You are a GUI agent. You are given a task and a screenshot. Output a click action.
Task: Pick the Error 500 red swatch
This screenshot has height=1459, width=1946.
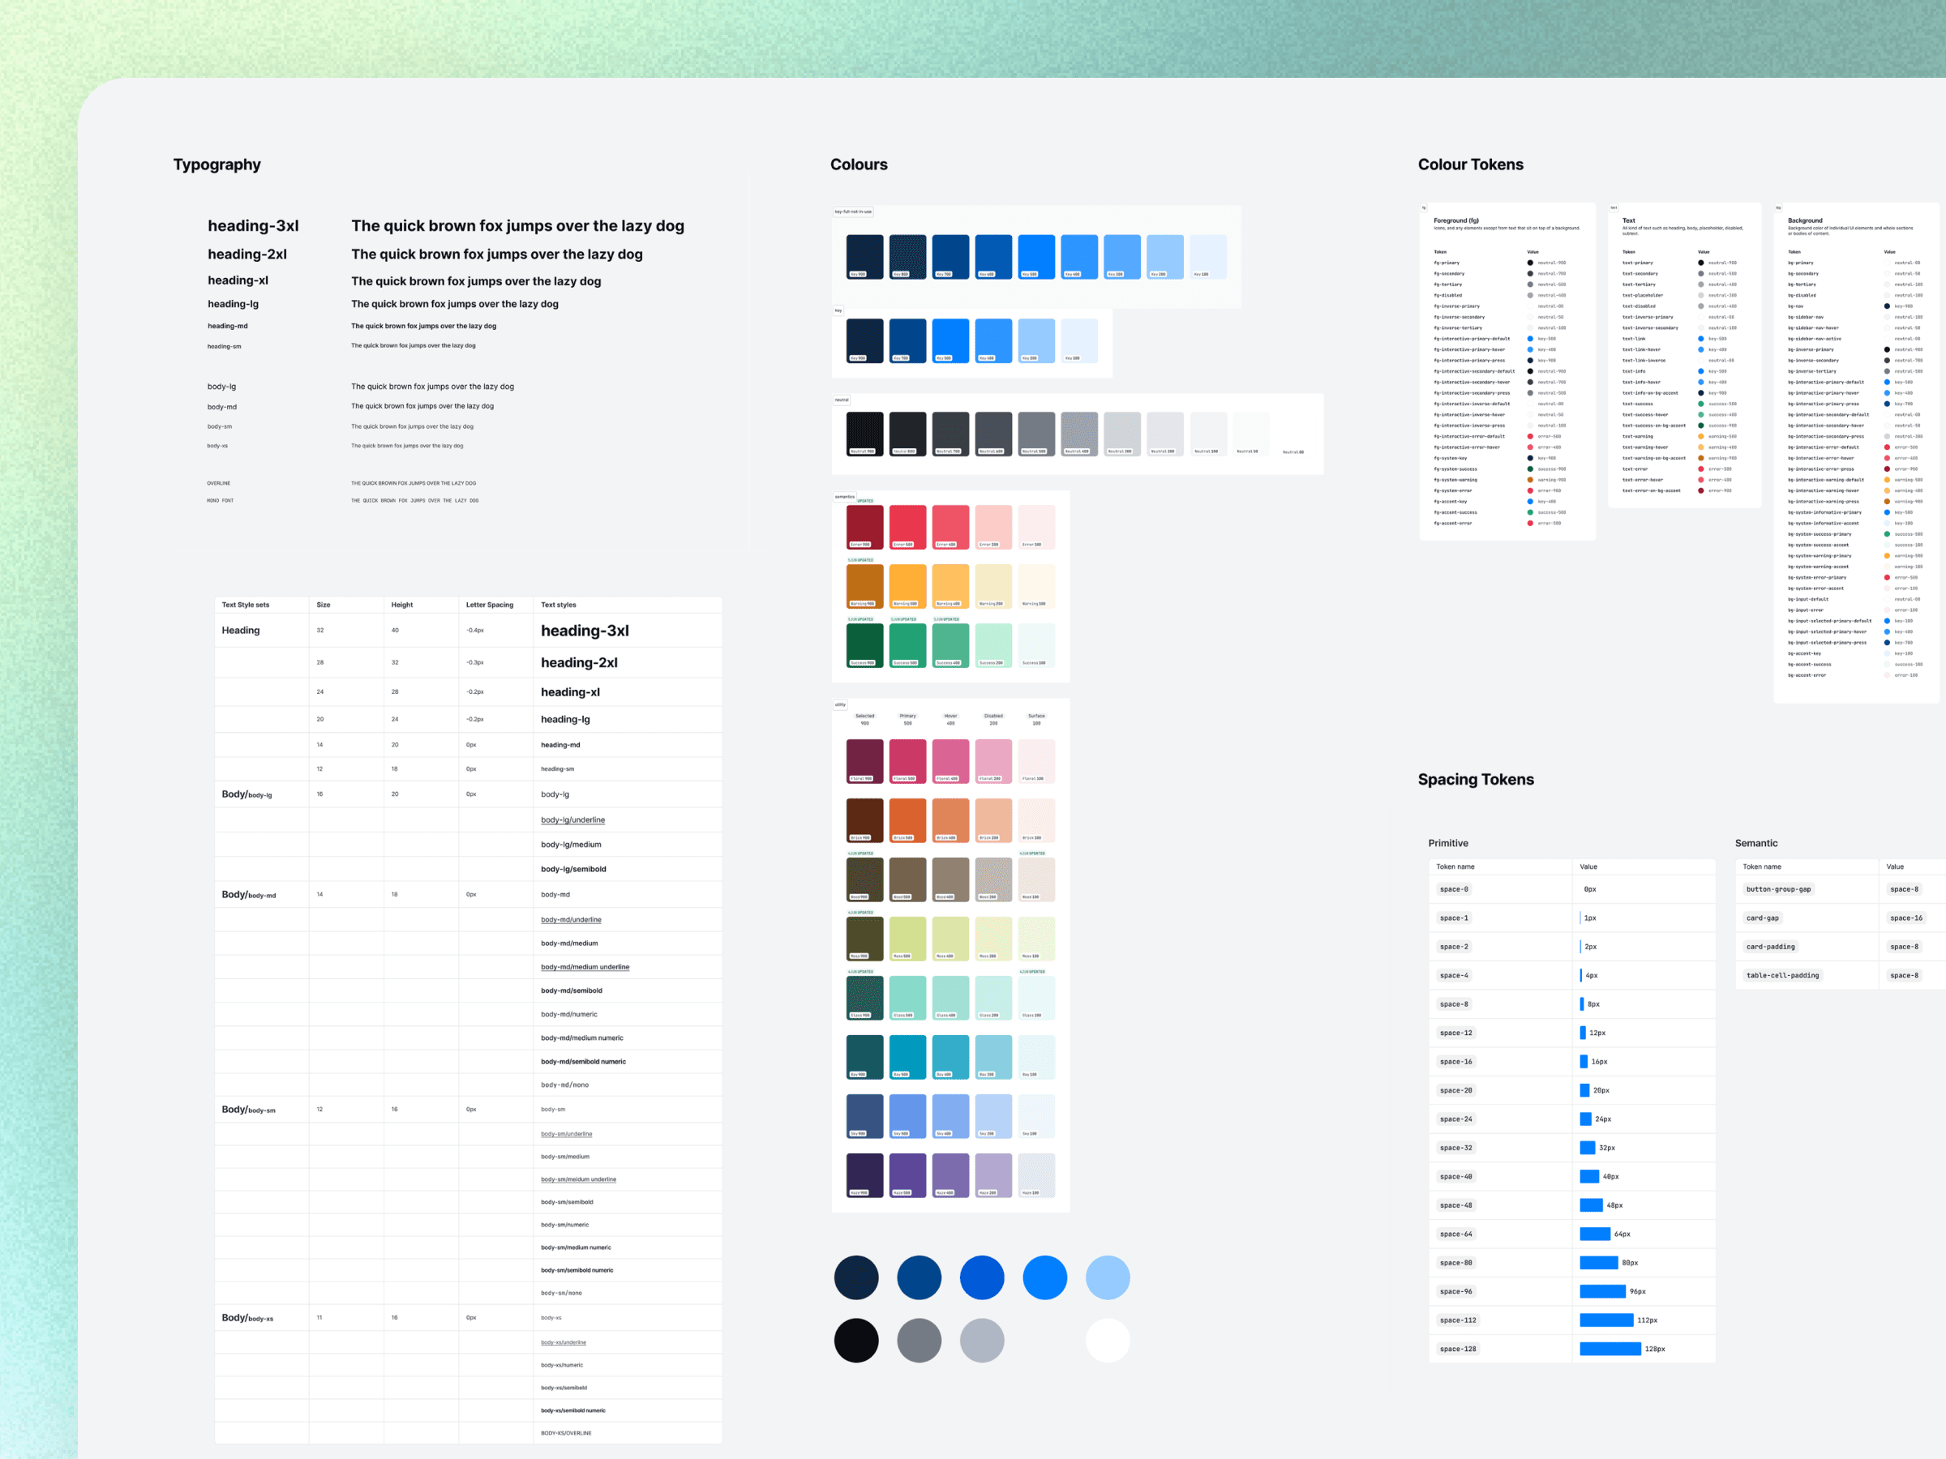pyautogui.click(x=907, y=527)
